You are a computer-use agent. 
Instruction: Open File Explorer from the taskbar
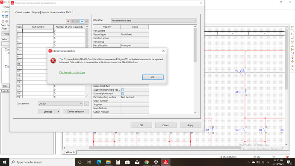coord(108,162)
